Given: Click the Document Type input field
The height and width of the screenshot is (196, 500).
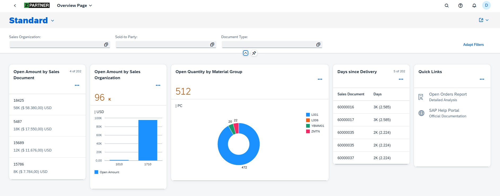Looking at the screenshot, I should click(268, 44).
